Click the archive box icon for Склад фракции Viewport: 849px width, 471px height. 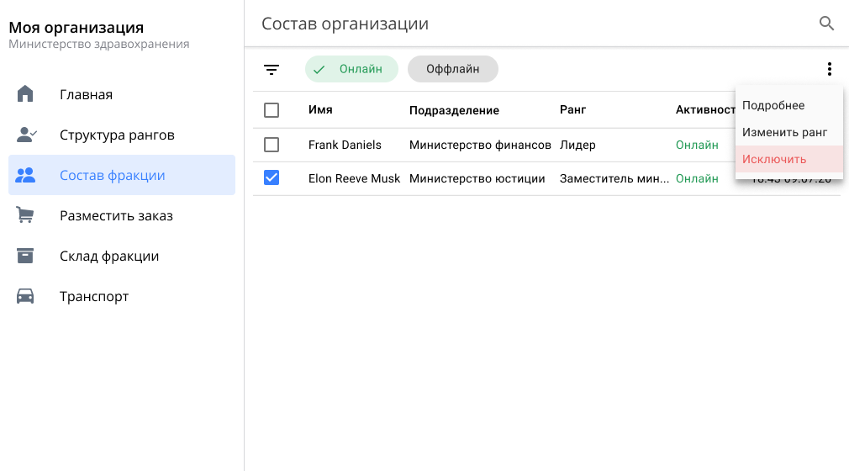coord(26,256)
